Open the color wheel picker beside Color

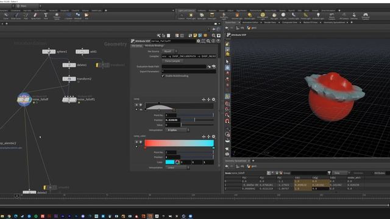point(177,162)
